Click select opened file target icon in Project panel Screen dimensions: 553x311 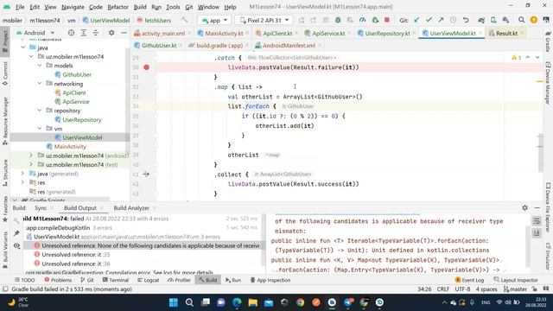[x=71, y=33]
